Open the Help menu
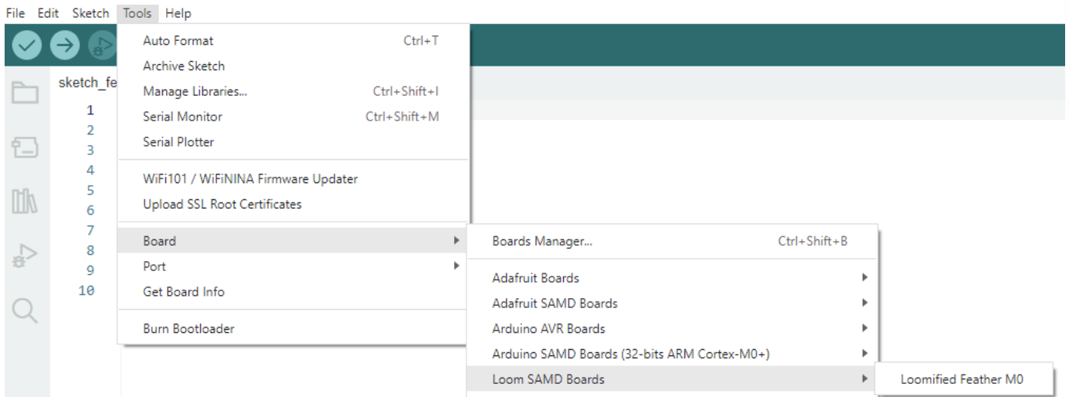 tap(178, 13)
